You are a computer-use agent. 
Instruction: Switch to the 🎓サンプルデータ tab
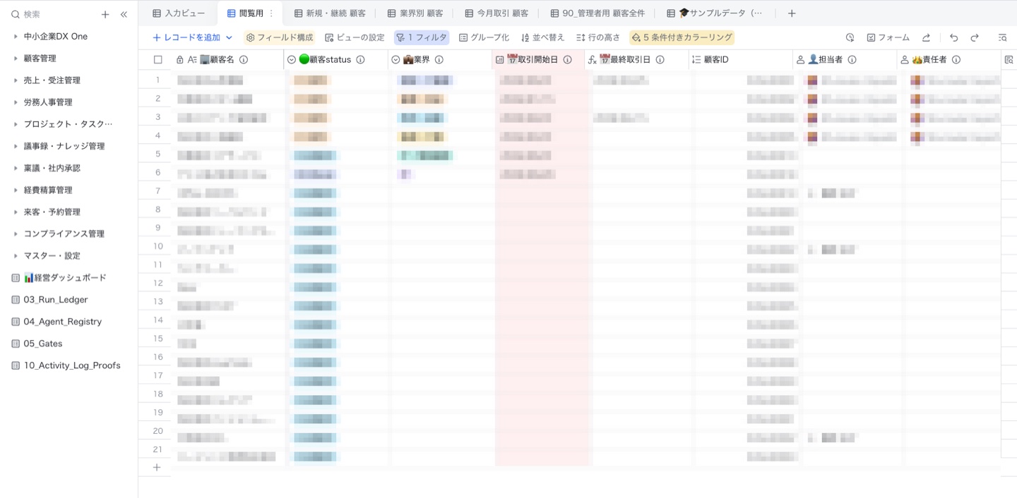click(715, 13)
